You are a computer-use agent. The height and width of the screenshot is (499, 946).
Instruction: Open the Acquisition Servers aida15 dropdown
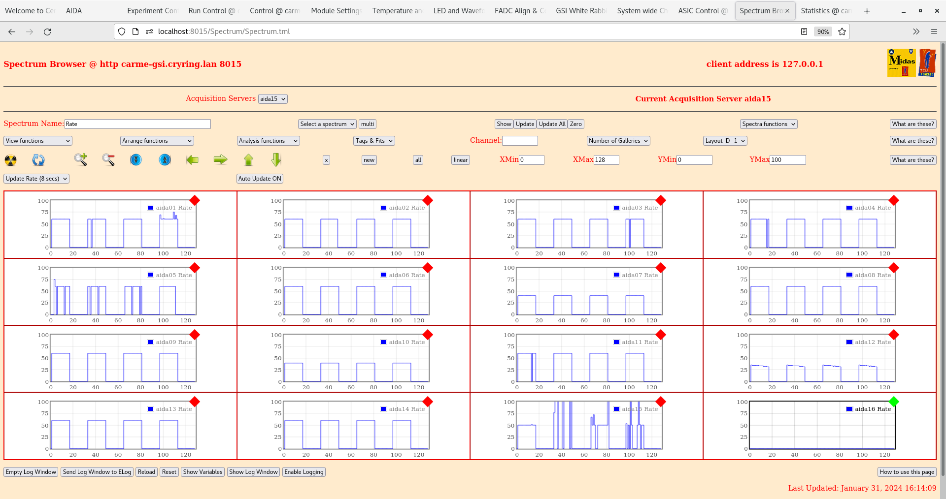coord(272,99)
